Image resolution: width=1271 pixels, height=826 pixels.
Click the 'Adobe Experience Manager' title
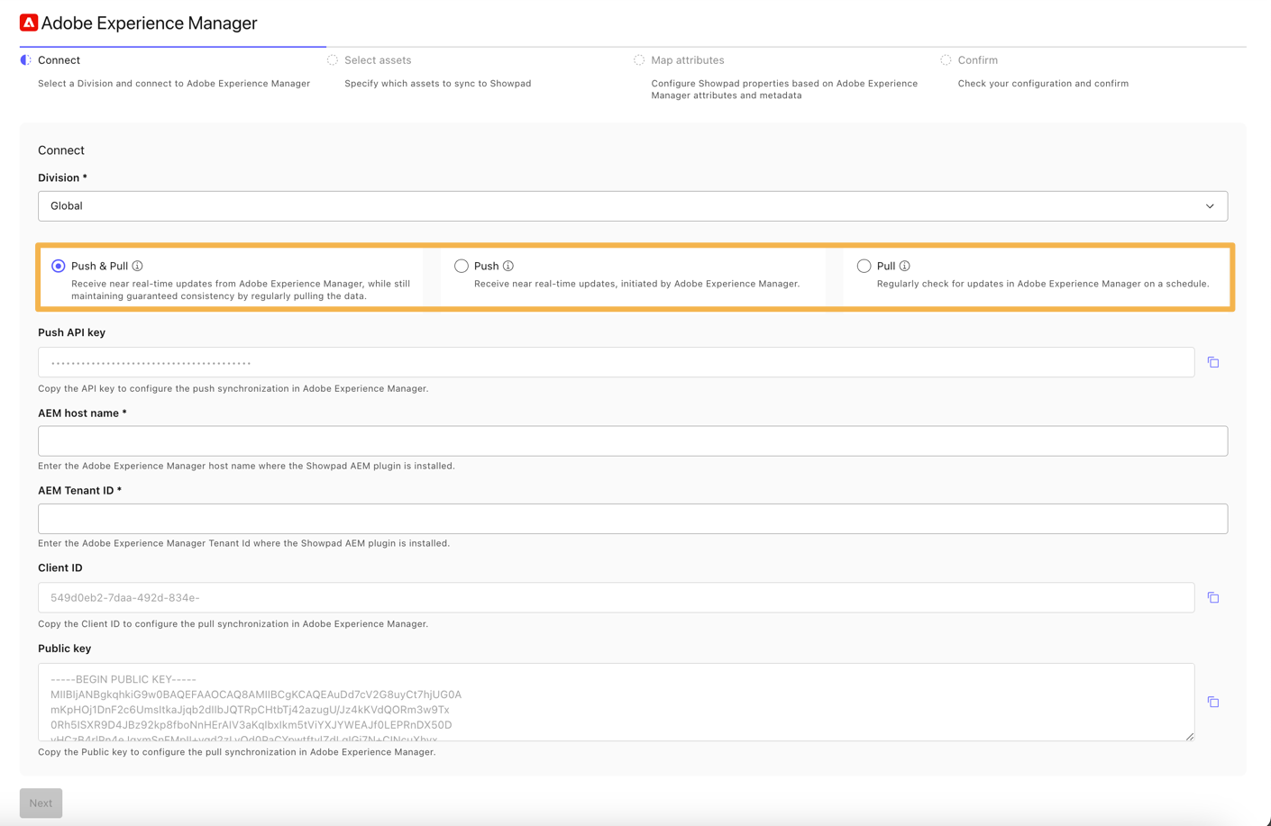(150, 23)
